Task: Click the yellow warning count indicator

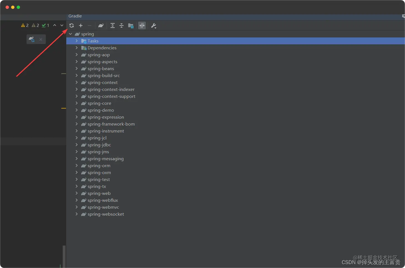Action: 25,25
